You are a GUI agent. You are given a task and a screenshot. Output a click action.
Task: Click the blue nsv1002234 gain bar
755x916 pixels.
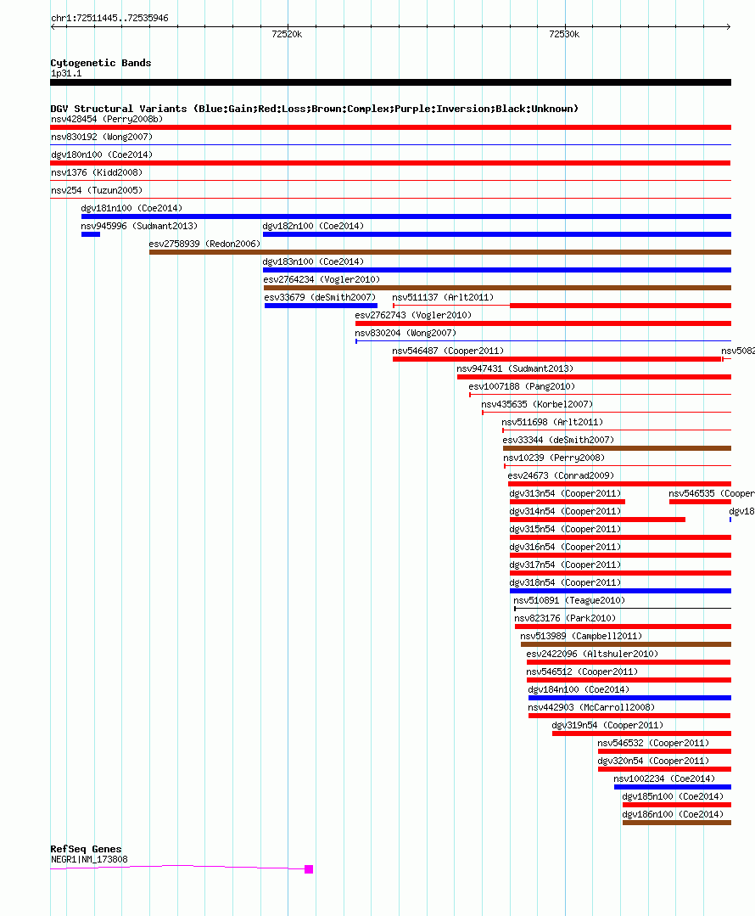coord(673,787)
